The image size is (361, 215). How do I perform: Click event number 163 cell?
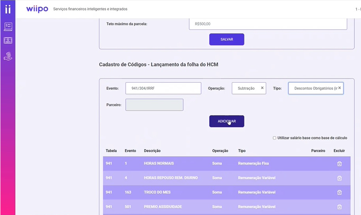coord(128,192)
